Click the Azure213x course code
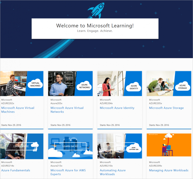The width and height of the screenshot is (193, 179). click(56, 166)
